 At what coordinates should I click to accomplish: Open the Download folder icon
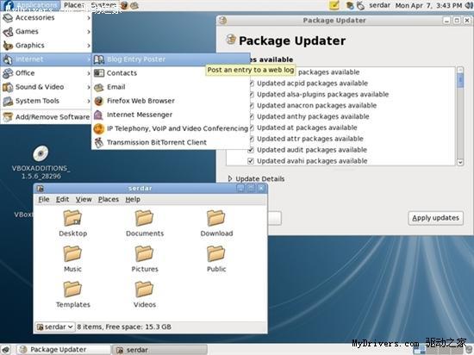[215, 219]
